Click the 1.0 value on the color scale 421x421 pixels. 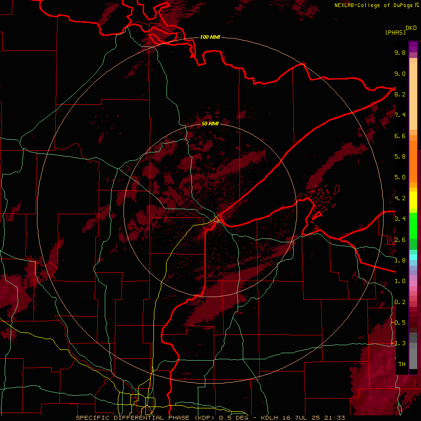(x=400, y=281)
